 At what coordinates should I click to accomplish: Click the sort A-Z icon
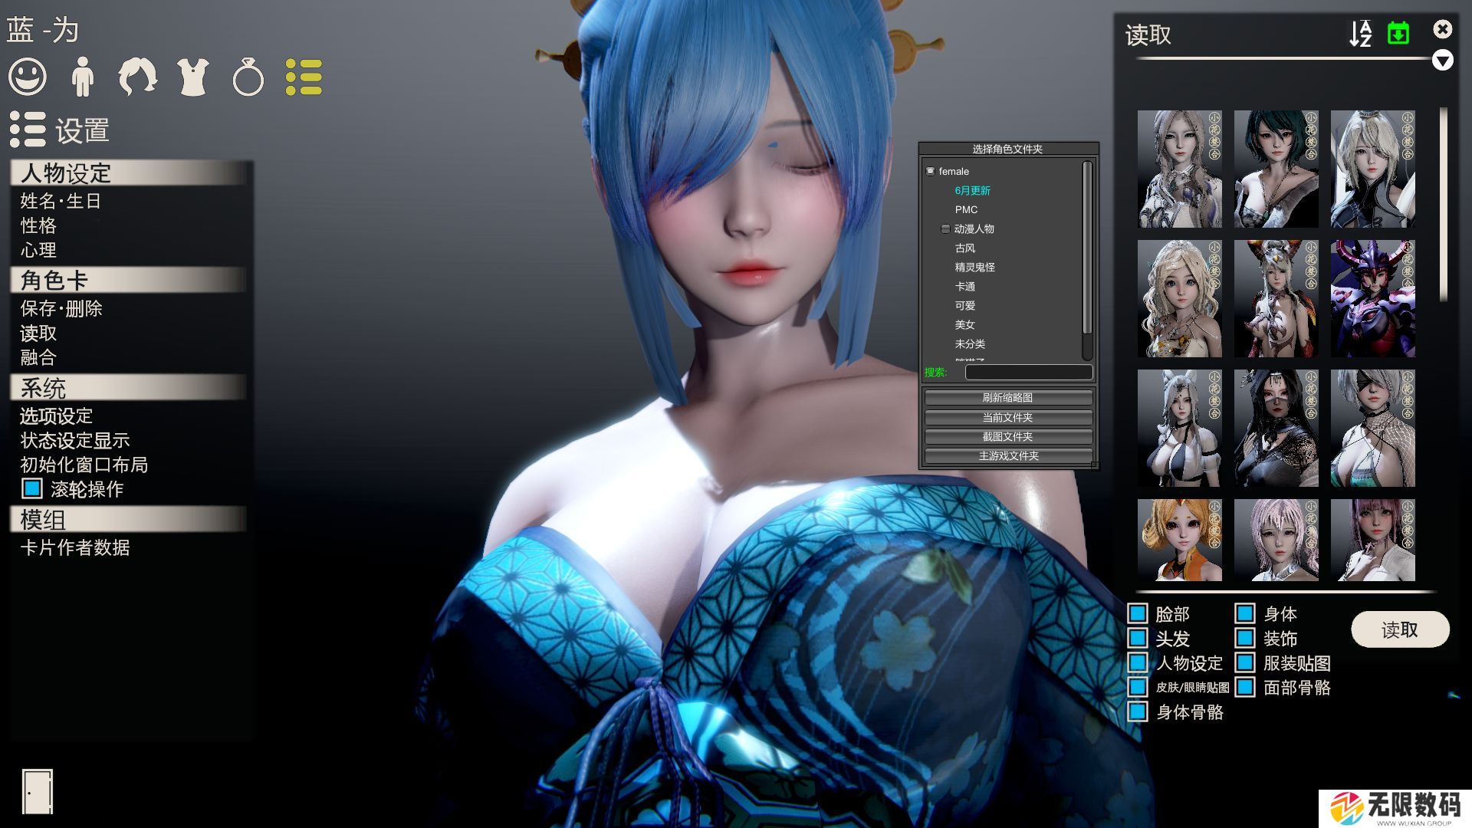1361,34
